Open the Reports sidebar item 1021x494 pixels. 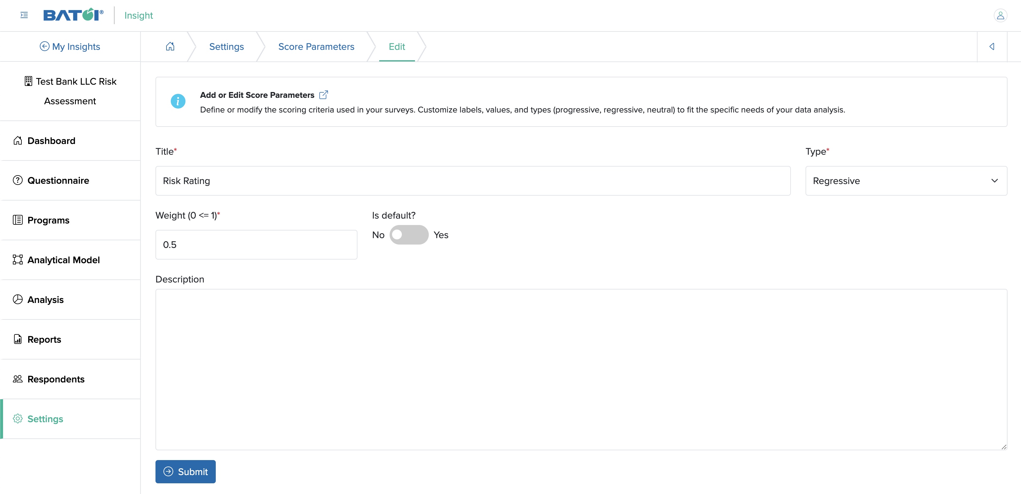(x=71, y=339)
